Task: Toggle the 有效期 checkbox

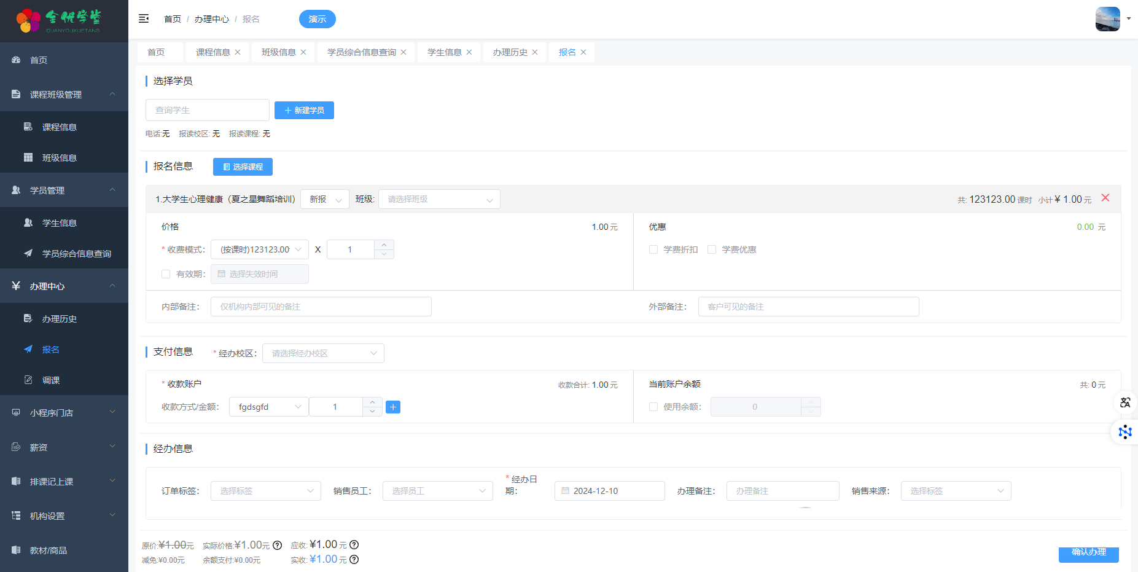Action: click(166, 274)
